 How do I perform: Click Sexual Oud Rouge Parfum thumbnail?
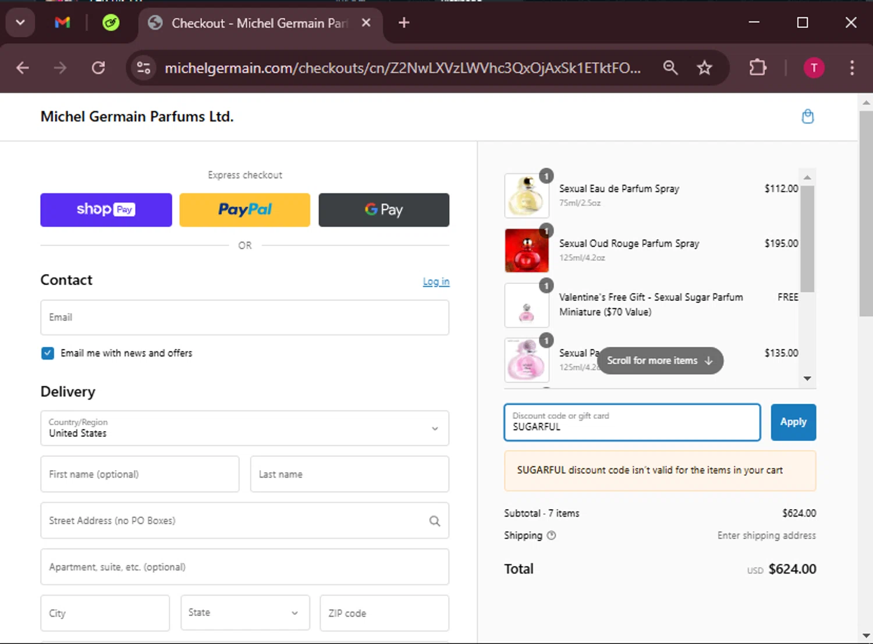point(527,251)
